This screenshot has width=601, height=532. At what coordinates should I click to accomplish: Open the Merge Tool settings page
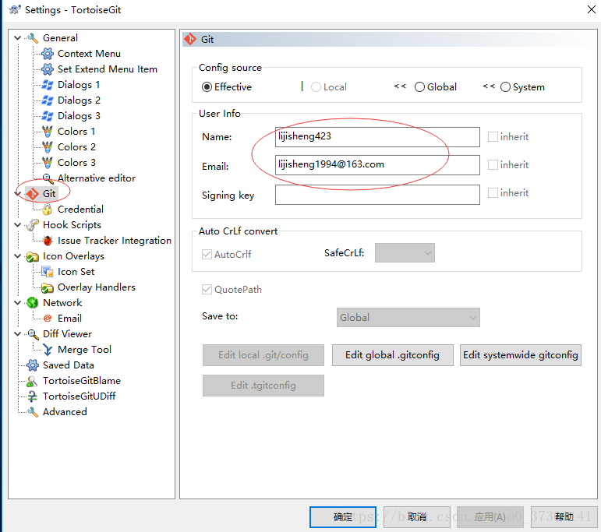tap(84, 350)
